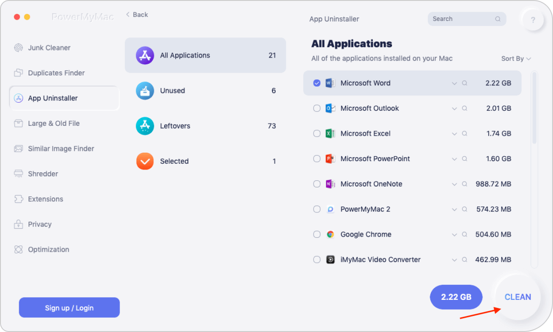Click the Shredder sidebar icon
This screenshot has width=553, height=332.
tap(18, 174)
